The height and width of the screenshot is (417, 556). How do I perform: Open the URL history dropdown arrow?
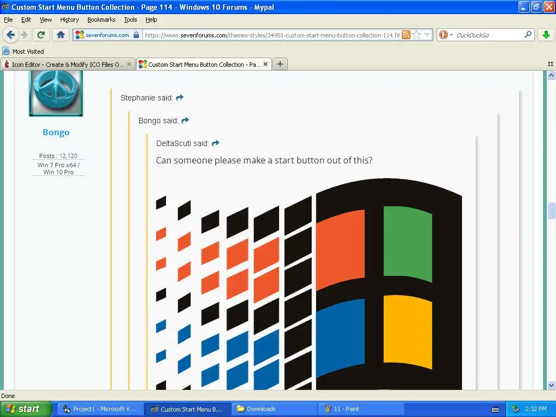tap(427, 35)
